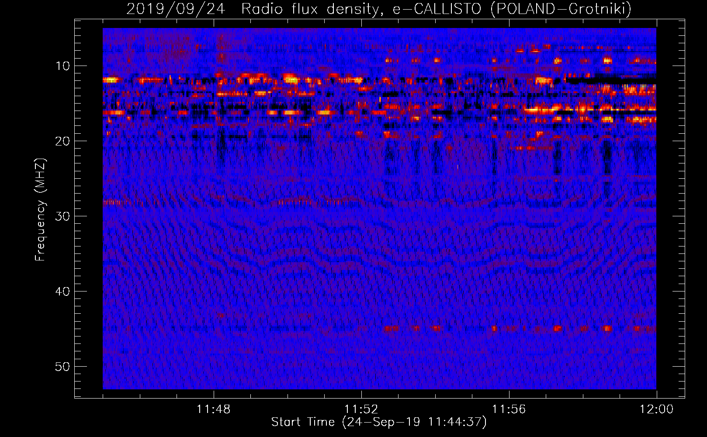Click the date 2019/09/24 in the title

[x=176, y=9]
